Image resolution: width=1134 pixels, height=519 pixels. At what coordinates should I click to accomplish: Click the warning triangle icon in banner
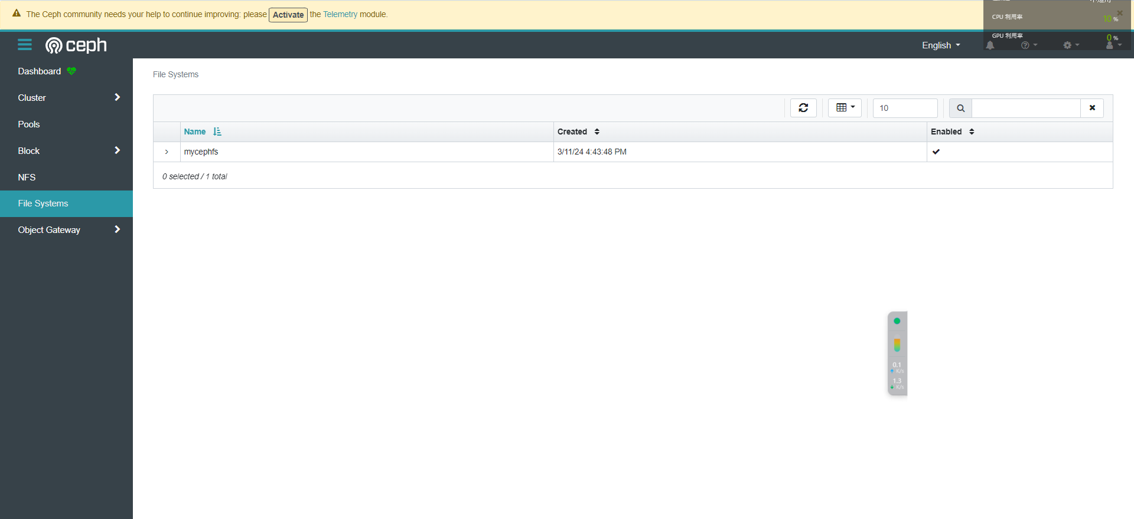17,14
